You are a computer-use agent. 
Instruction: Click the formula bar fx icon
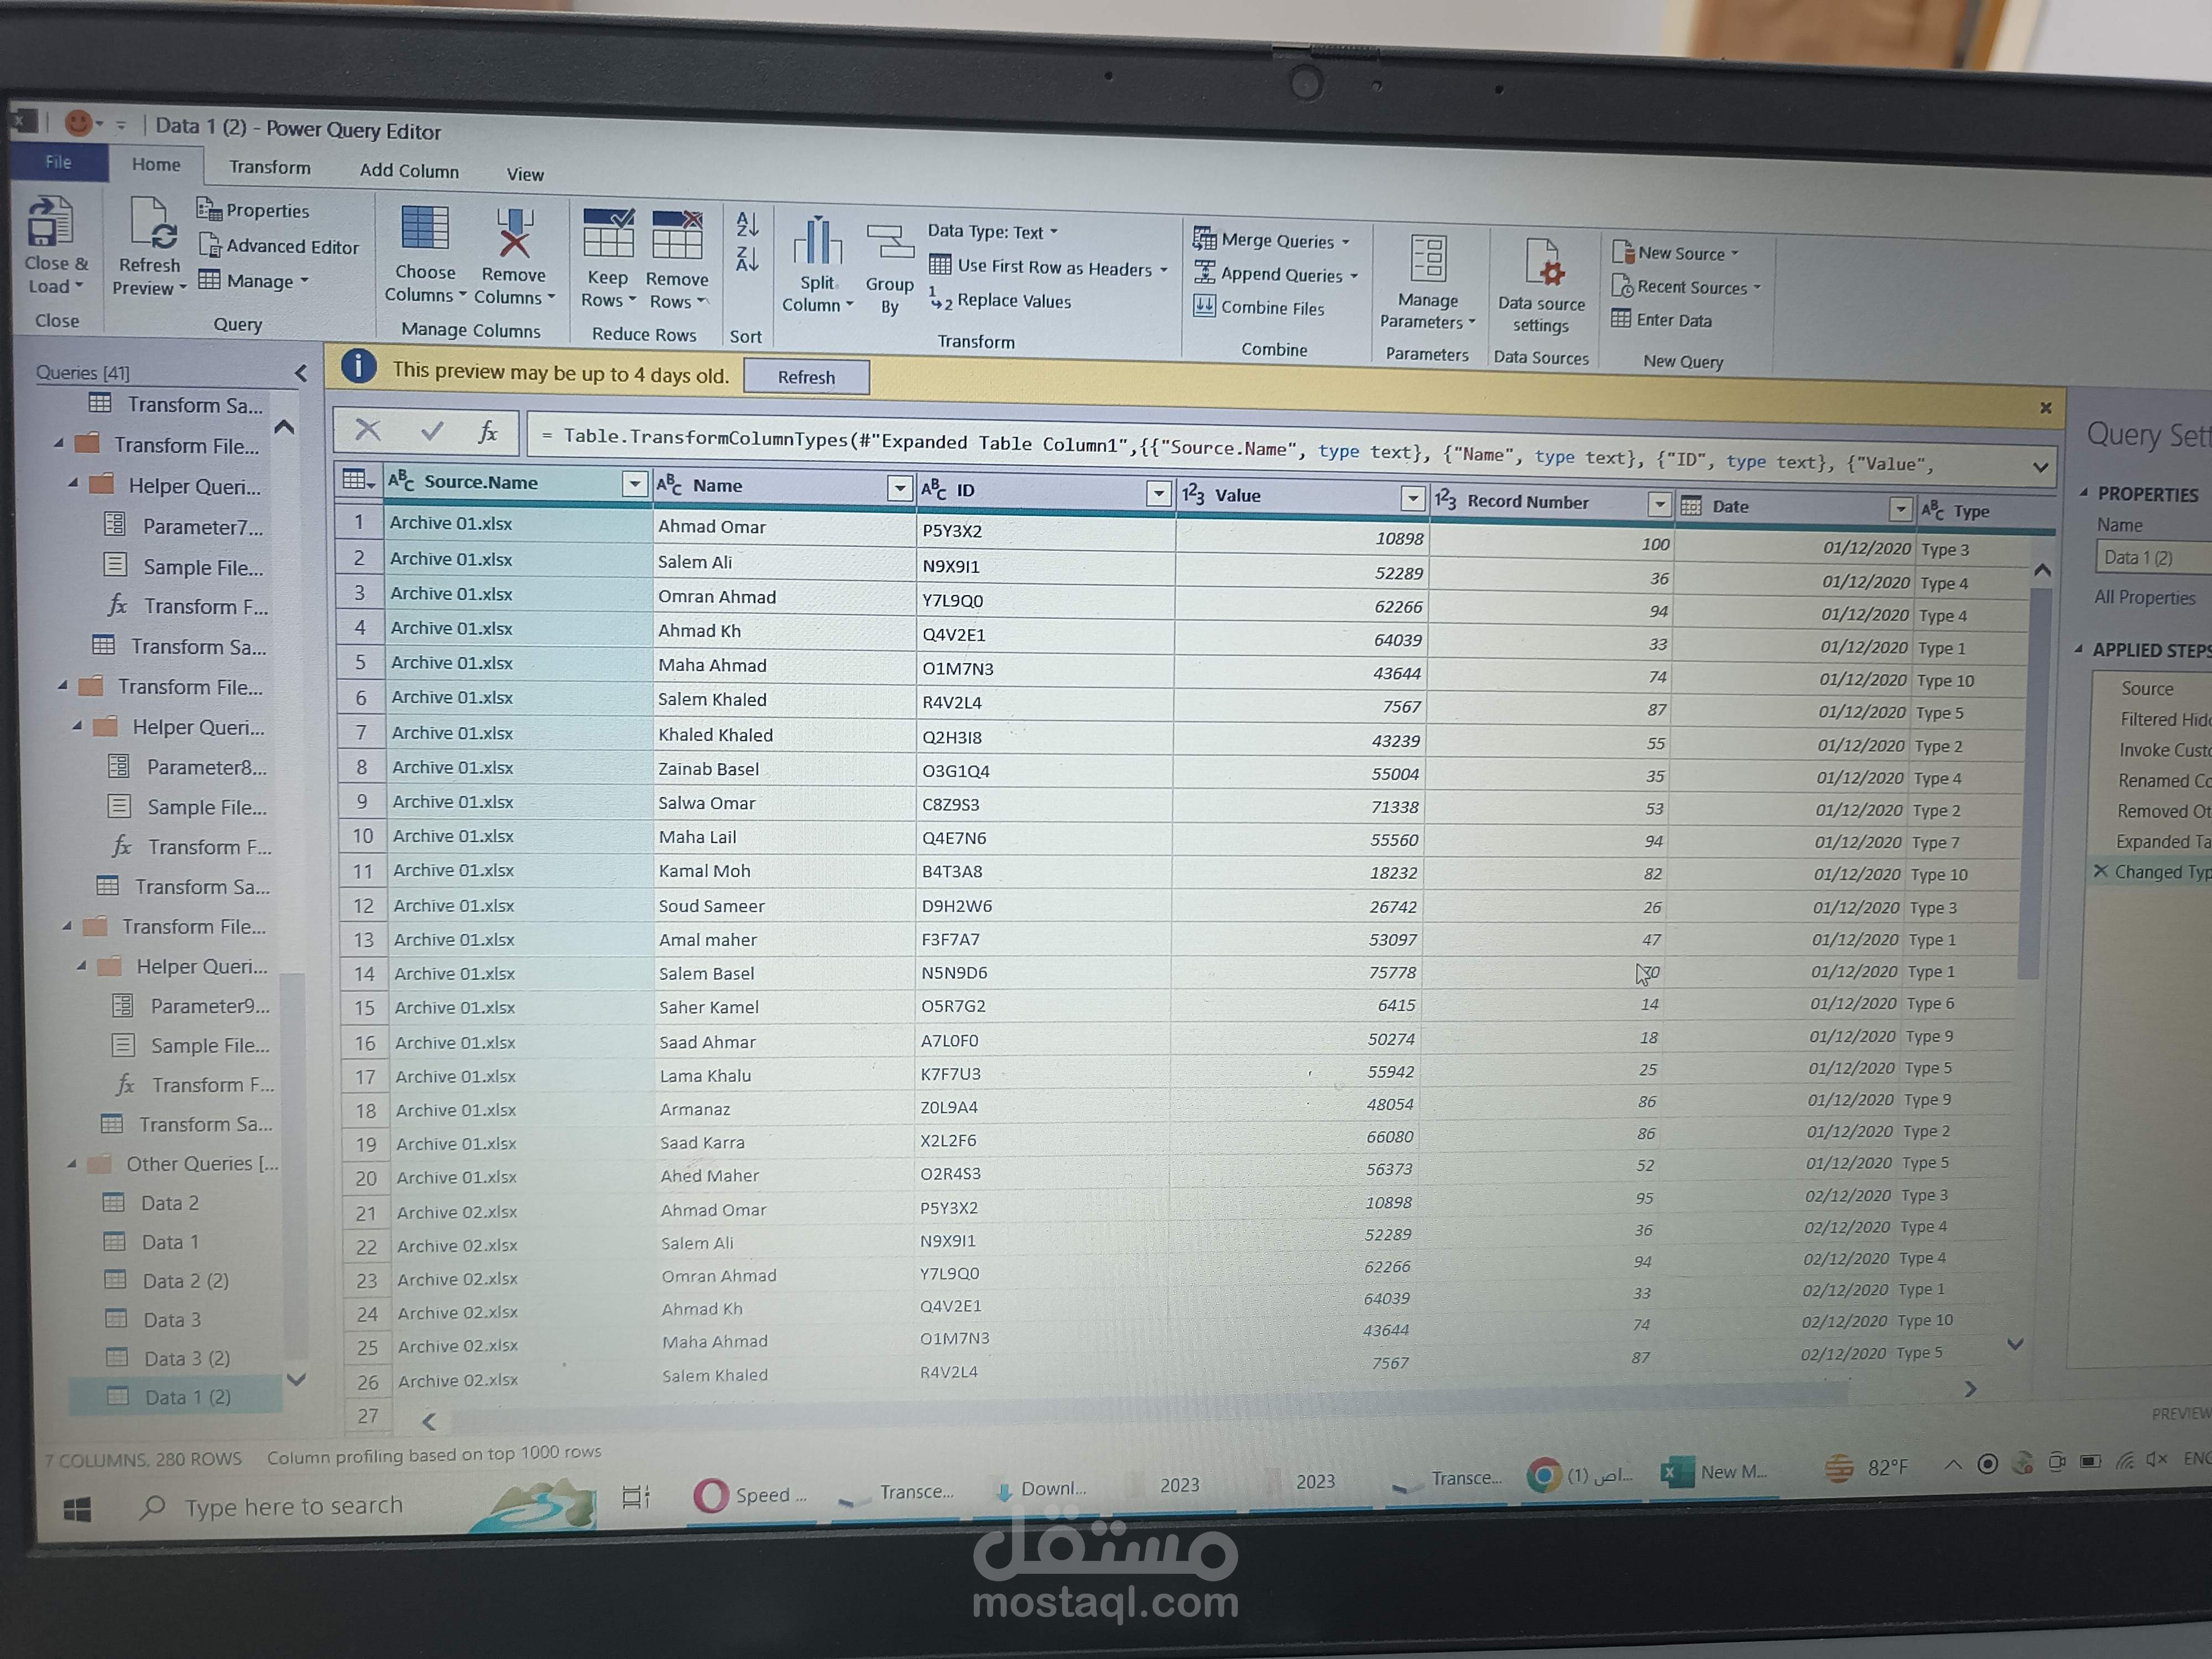tap(487, 432)
